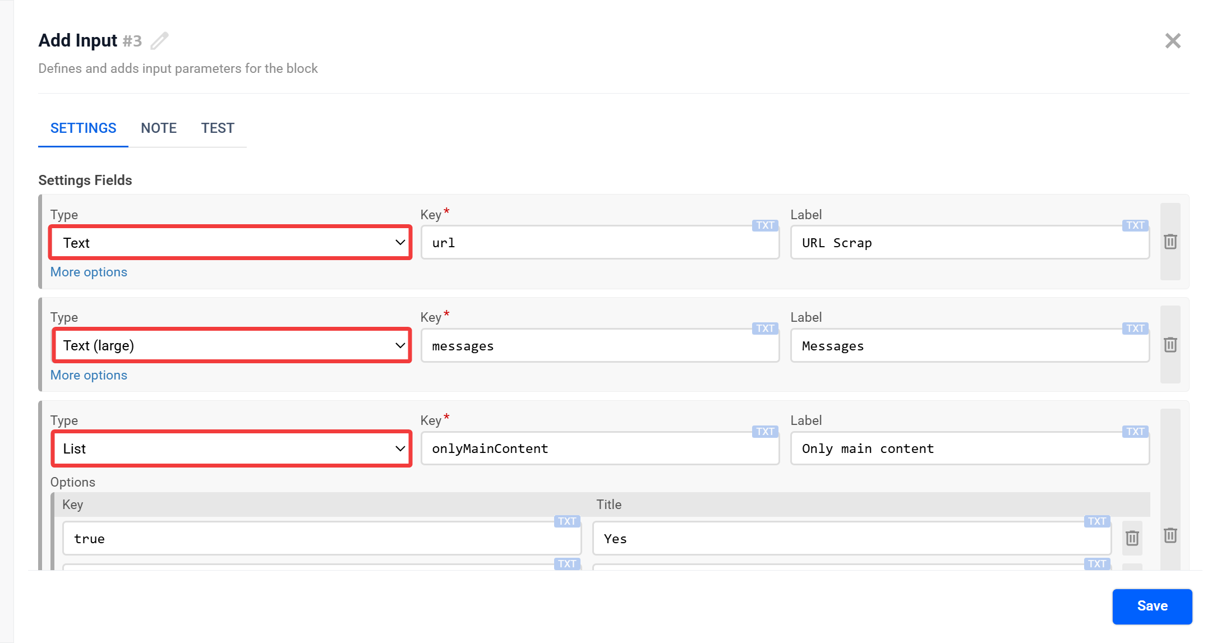Click the pencil icon to rename block
Image resolution: width=1212 pixels, height=643 pixels.
pyautogui.click(x=159, y=41)
